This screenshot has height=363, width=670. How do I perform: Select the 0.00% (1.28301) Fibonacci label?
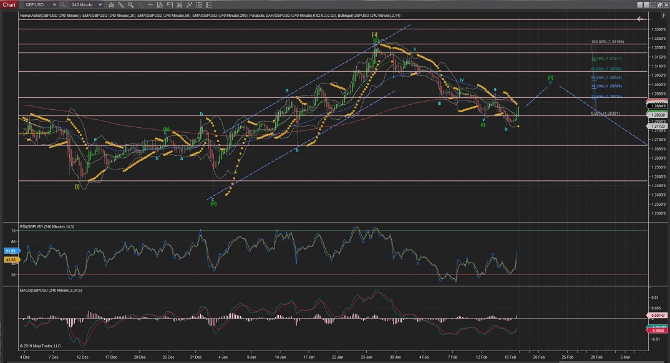coord(606,113)
